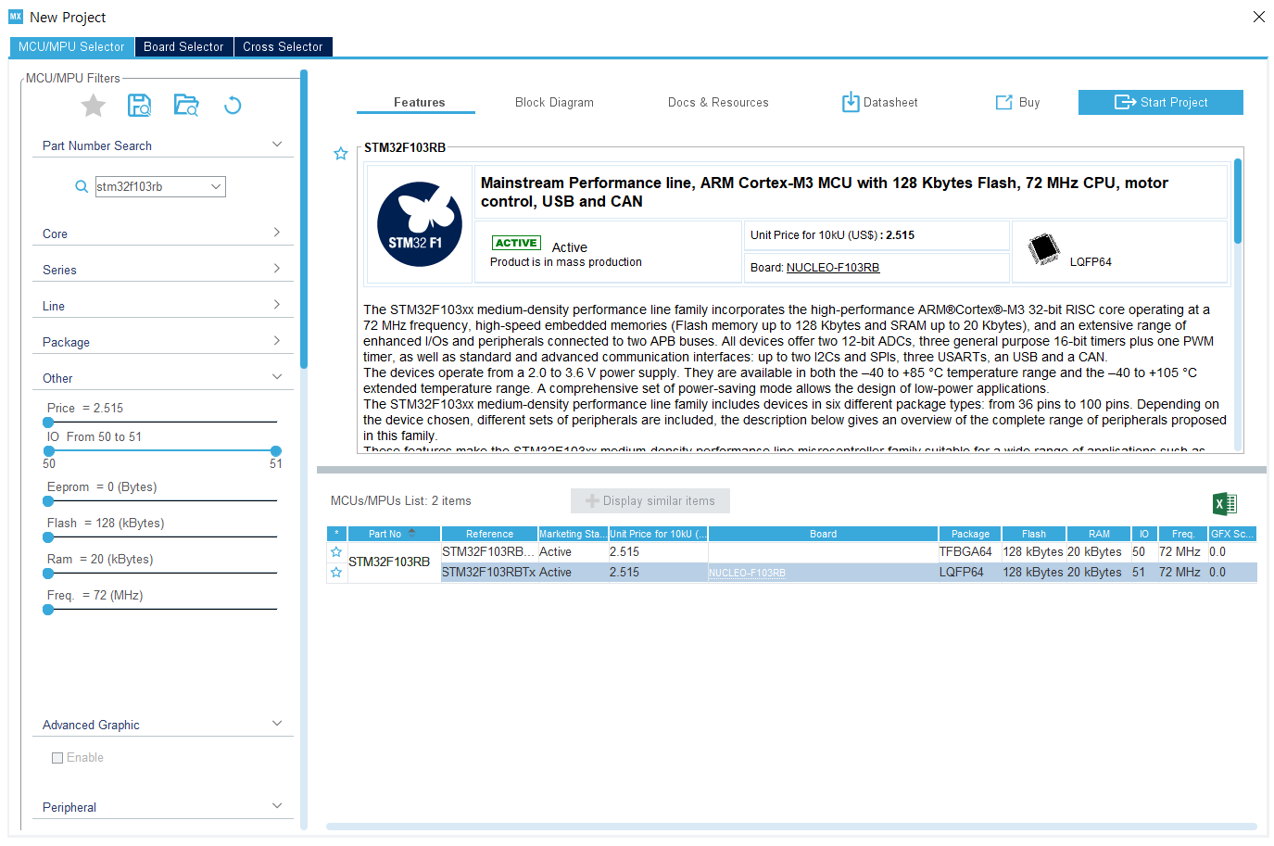
Task: Star the STM32F103RB details panel
Action: [341, 154]
